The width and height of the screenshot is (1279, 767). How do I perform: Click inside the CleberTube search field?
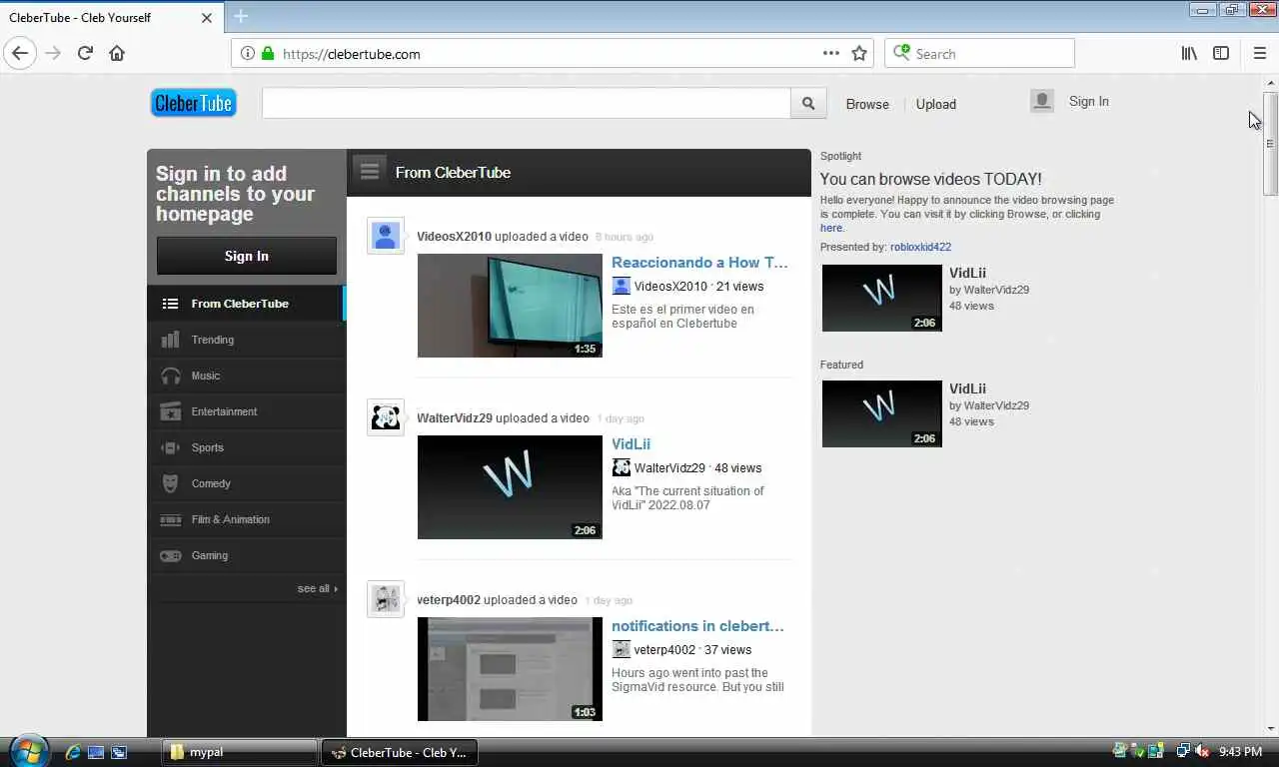pos(527,103)
